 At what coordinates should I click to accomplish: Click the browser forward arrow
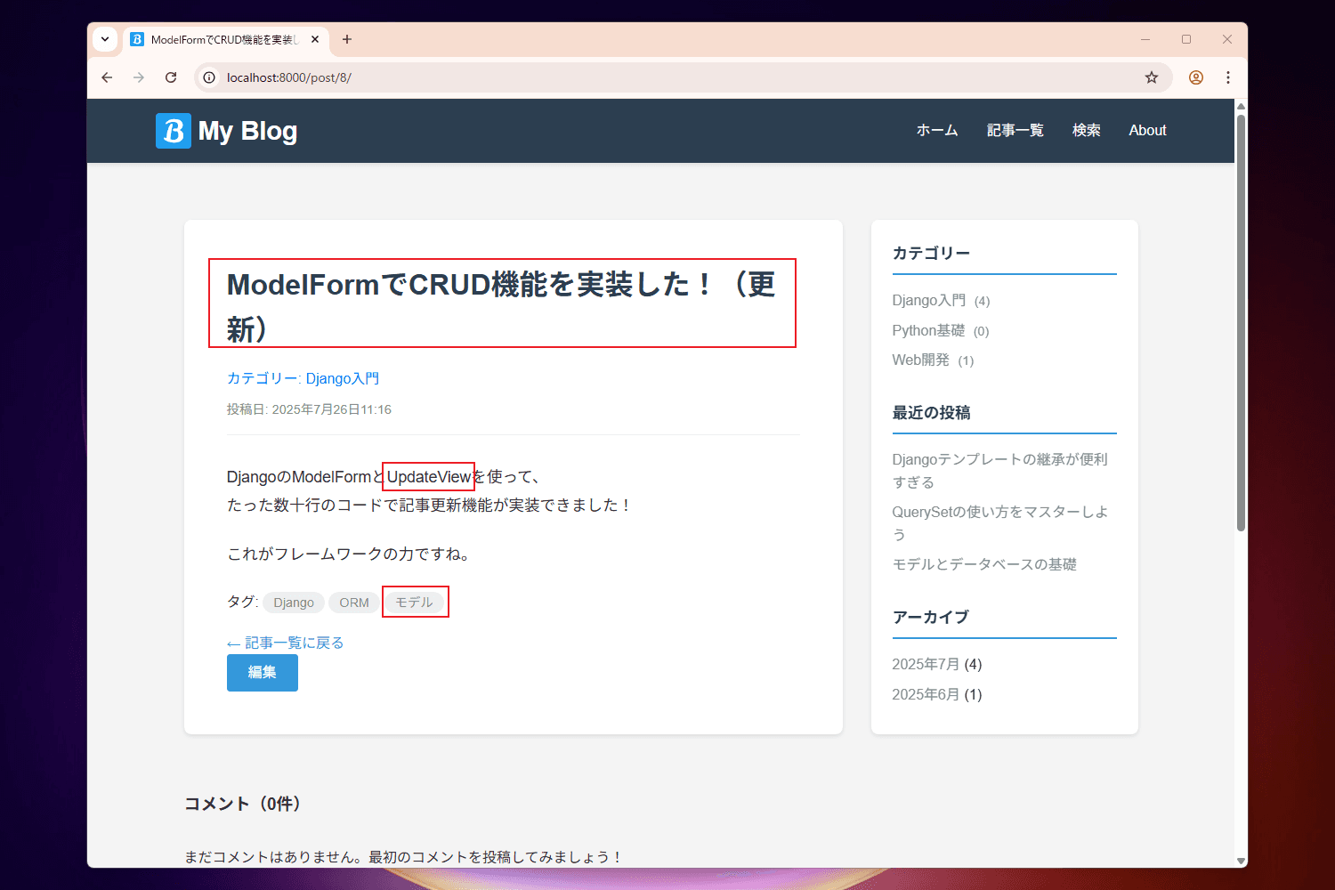(139, 77)
